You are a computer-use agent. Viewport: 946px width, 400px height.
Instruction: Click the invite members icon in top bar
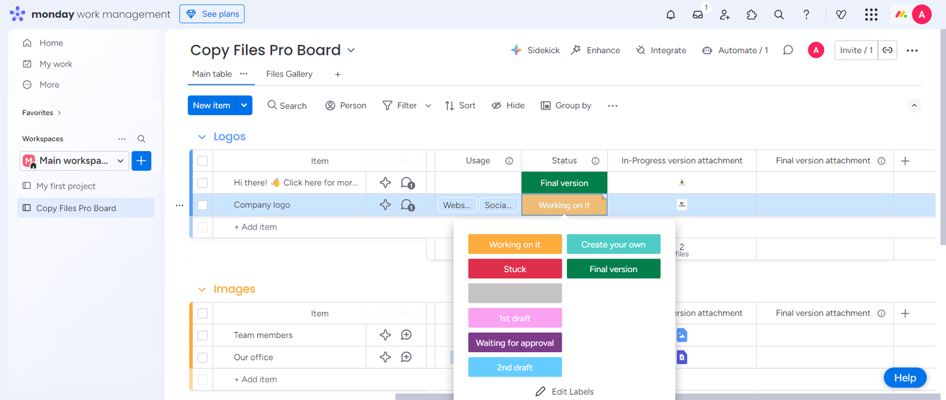pyautogui.click(x=725, y=15)
